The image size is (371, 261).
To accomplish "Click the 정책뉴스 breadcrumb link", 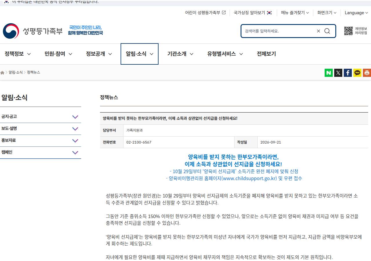I will point(34,72).
